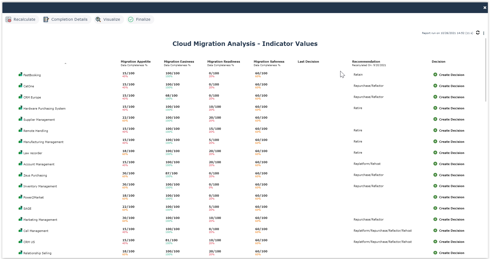
Task: Create Decision for Call Management
Action: pyautogui.click(x=449, y=231)
